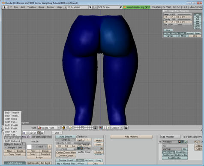Open the Logic context in buttons header
Viewport: 204px width, 166px height.
[x=24, y=133]
